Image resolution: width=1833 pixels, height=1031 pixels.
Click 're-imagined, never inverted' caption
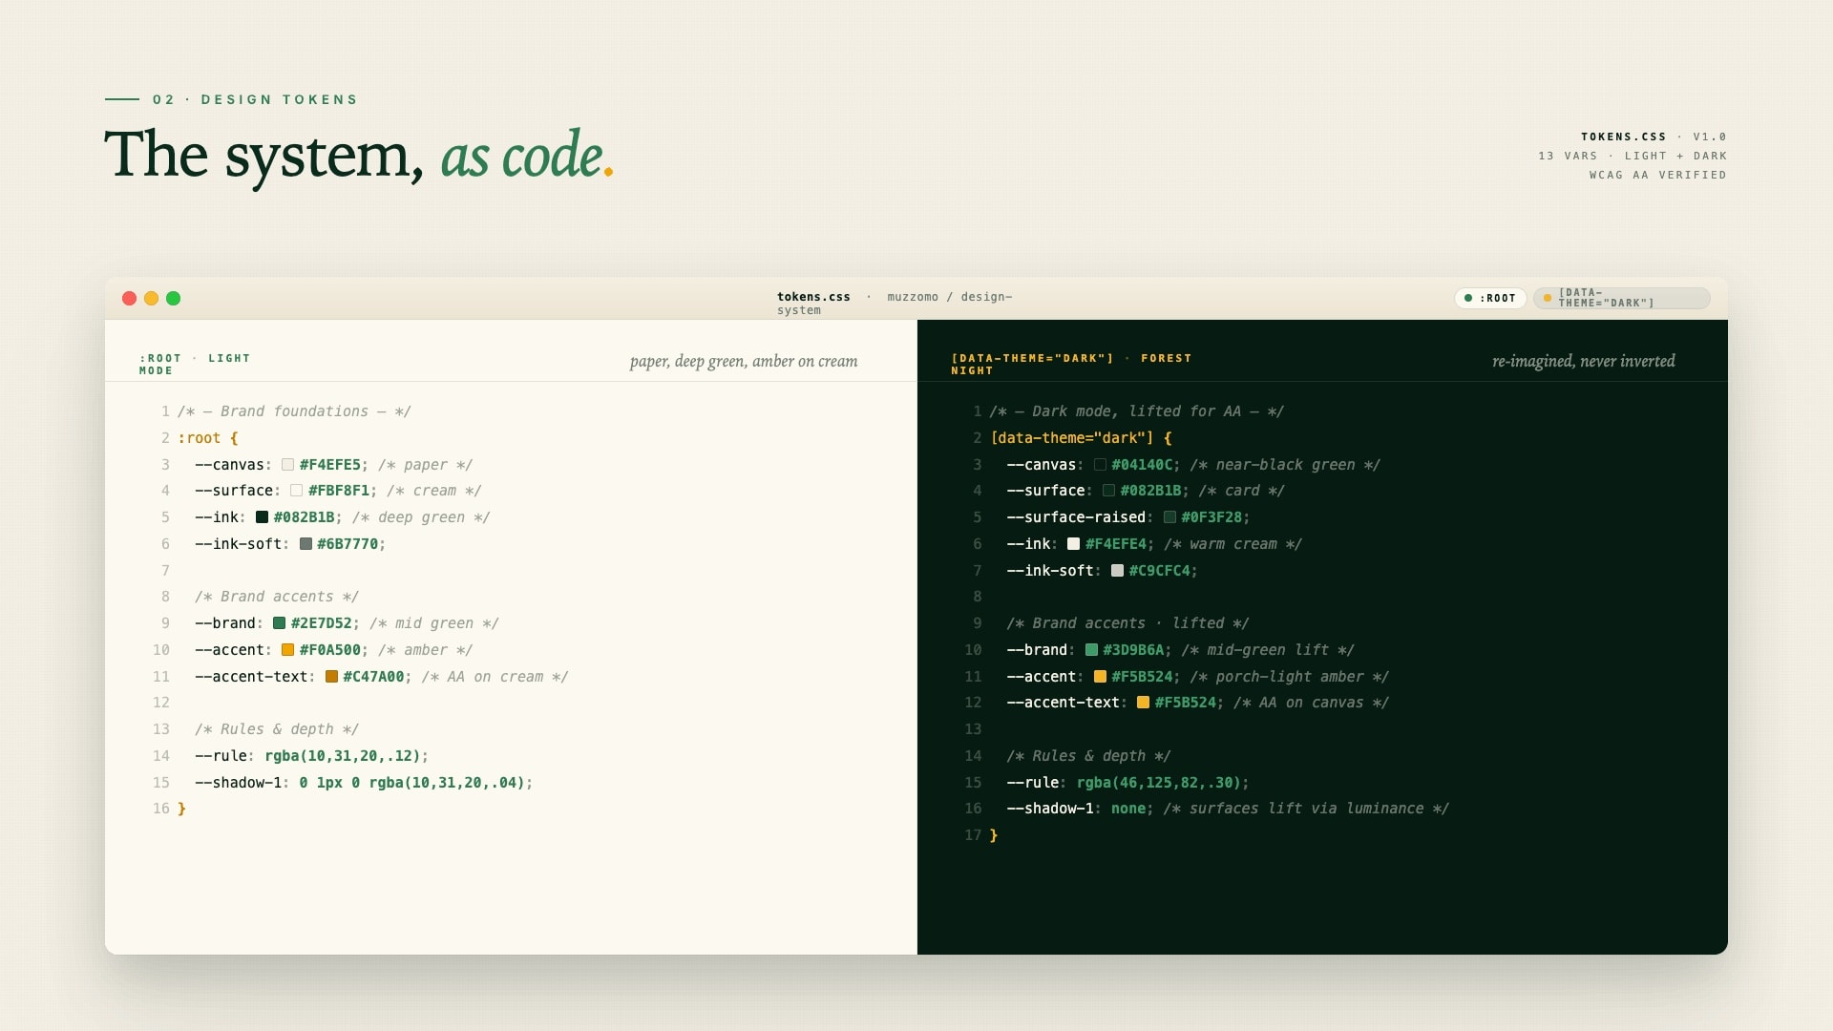1584,361
